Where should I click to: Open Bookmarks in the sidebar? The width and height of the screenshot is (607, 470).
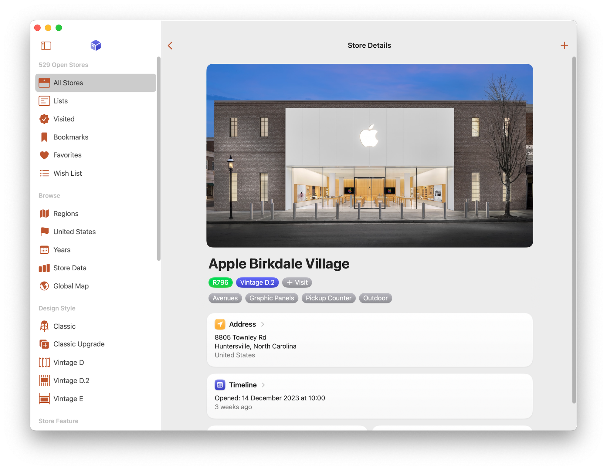tap(70, 137)
